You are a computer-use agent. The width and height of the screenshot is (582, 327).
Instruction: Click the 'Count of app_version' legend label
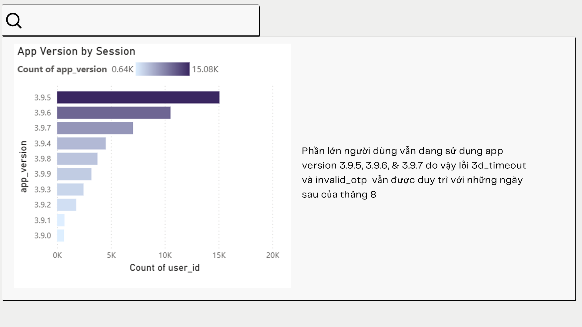point(62,69)
